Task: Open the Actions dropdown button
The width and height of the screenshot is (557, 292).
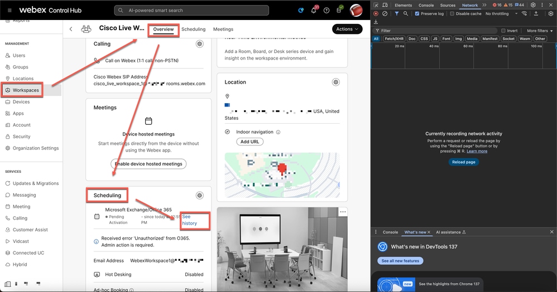Action: point(347,29)
